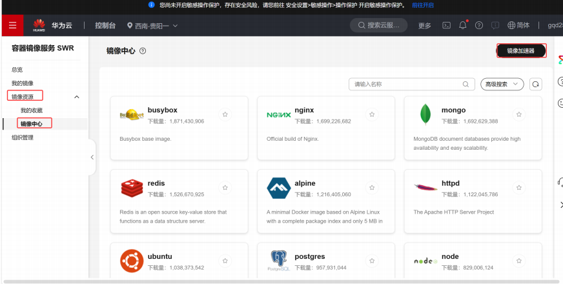The height and width of the screenshot is (284, 563).
Task: Click the Apache httpd feather logo
Action: (x=425, y=187)
